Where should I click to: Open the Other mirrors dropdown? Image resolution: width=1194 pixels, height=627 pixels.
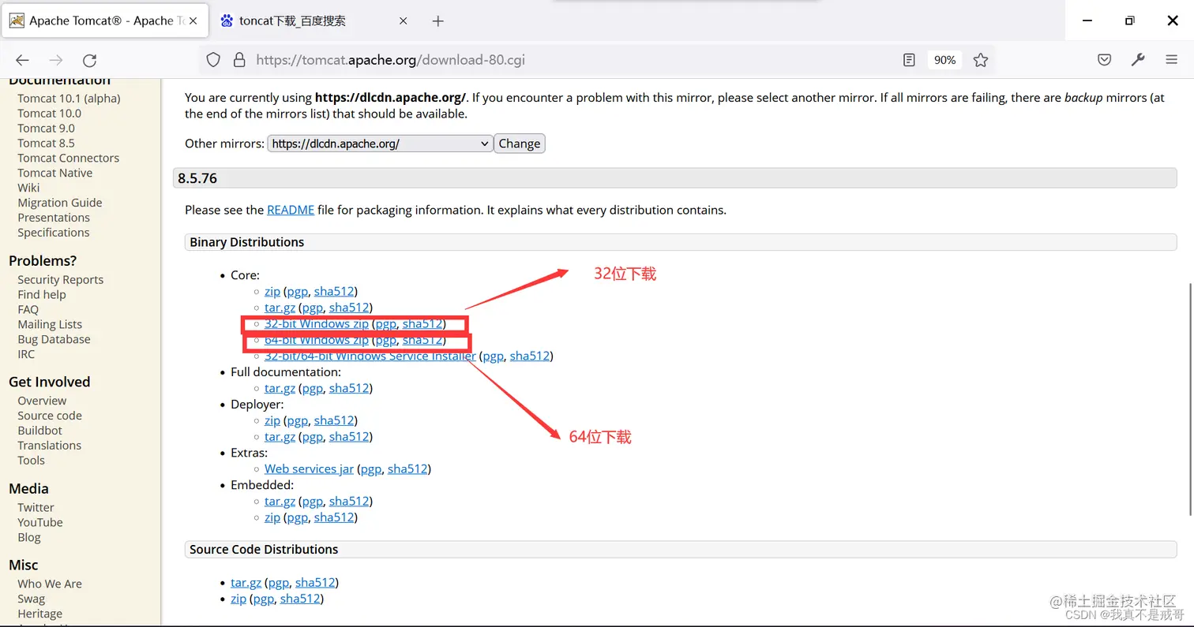coord(381,144)
